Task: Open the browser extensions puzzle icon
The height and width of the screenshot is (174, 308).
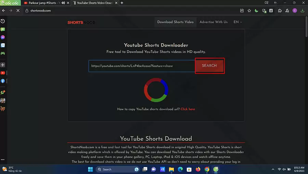Action: click(x=280, y=11)
